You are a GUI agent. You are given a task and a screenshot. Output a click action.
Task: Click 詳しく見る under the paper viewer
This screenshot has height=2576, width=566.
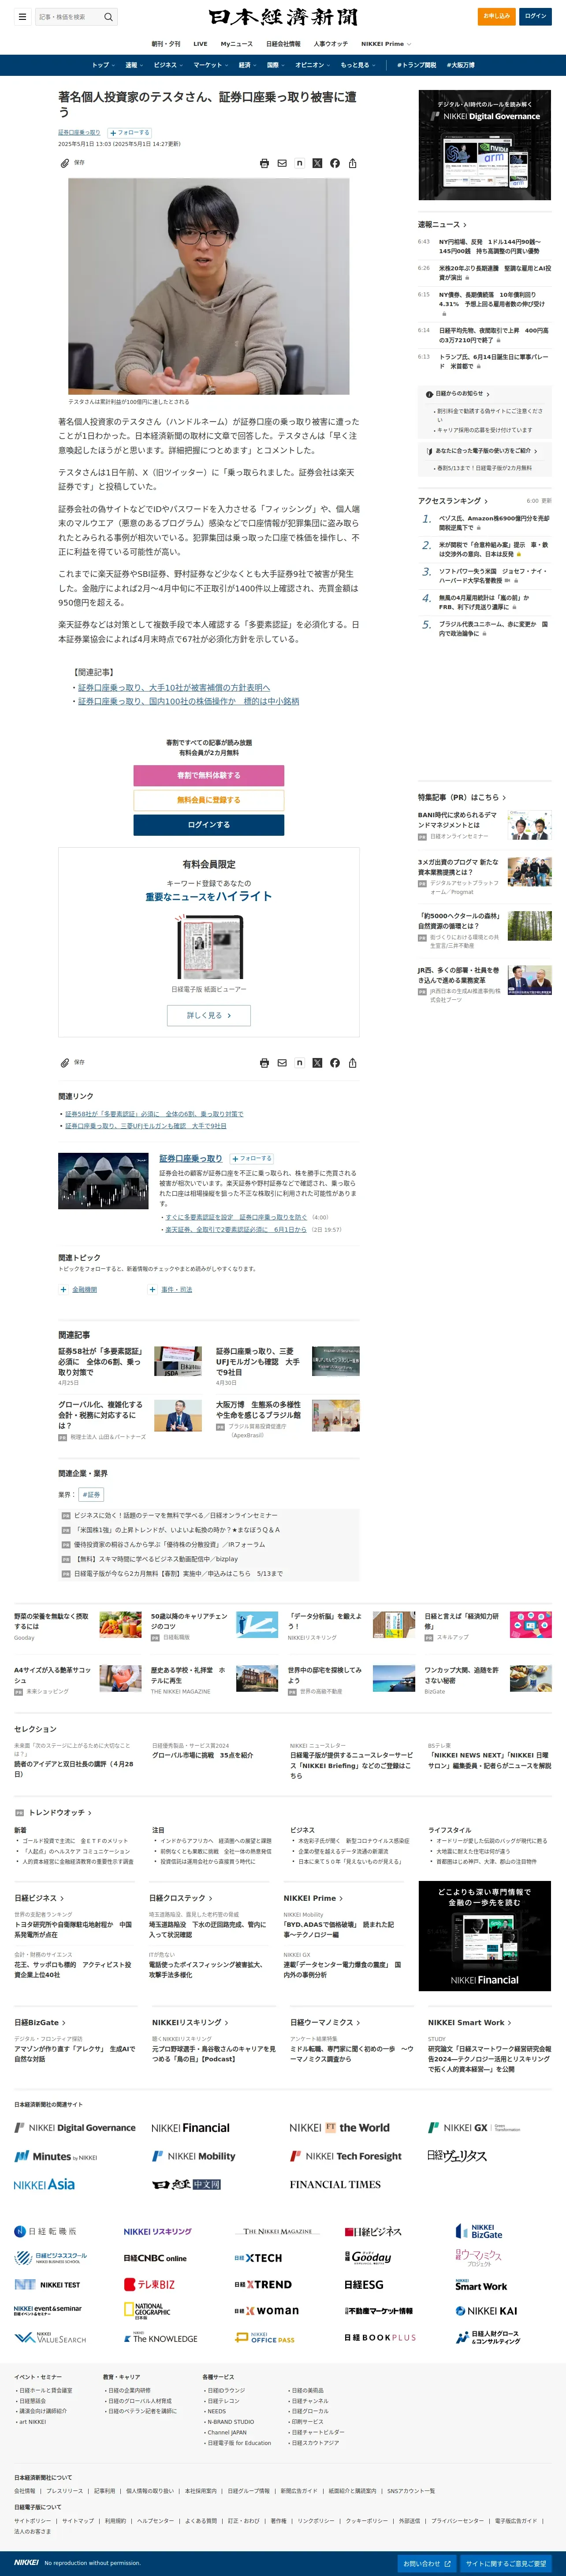[x=209, y=1015]
